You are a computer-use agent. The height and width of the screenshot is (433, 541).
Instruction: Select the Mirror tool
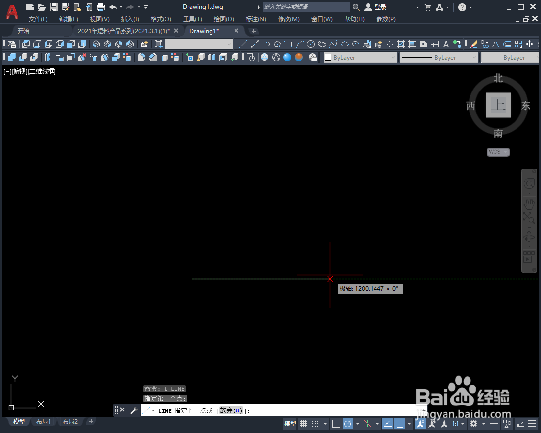pyautogui.click(x=496, y=44)
